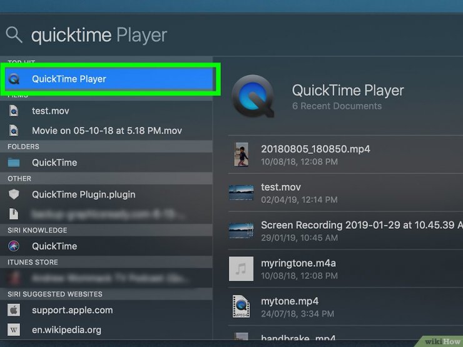The height and width of the screenshot is (347, 463).
Task: Select QuickTime Plugin.plugin result
Action: pos(106,194)
